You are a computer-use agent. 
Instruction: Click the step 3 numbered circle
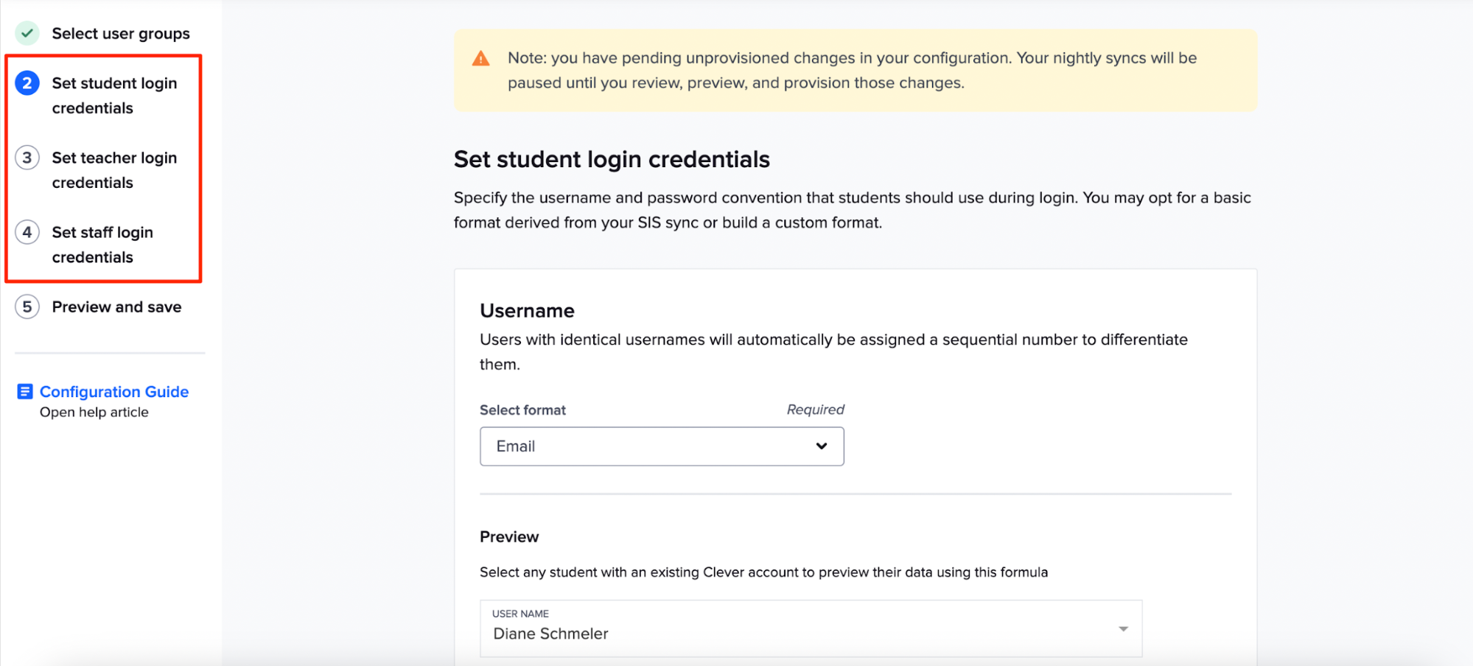point(27,158)
